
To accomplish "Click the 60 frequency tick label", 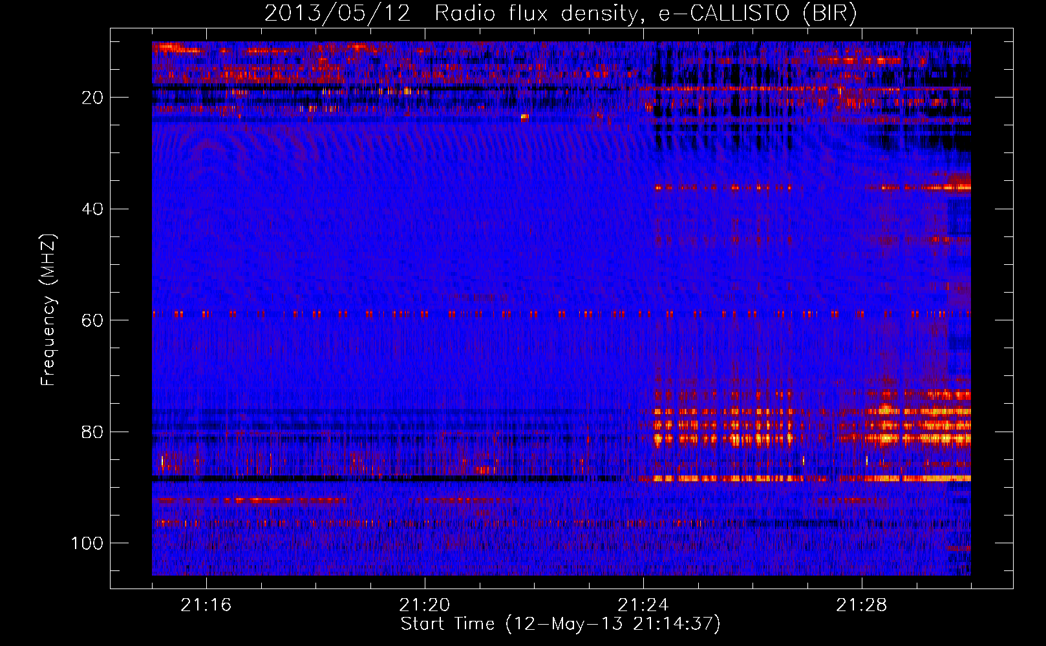I will (x=92, y=320).
